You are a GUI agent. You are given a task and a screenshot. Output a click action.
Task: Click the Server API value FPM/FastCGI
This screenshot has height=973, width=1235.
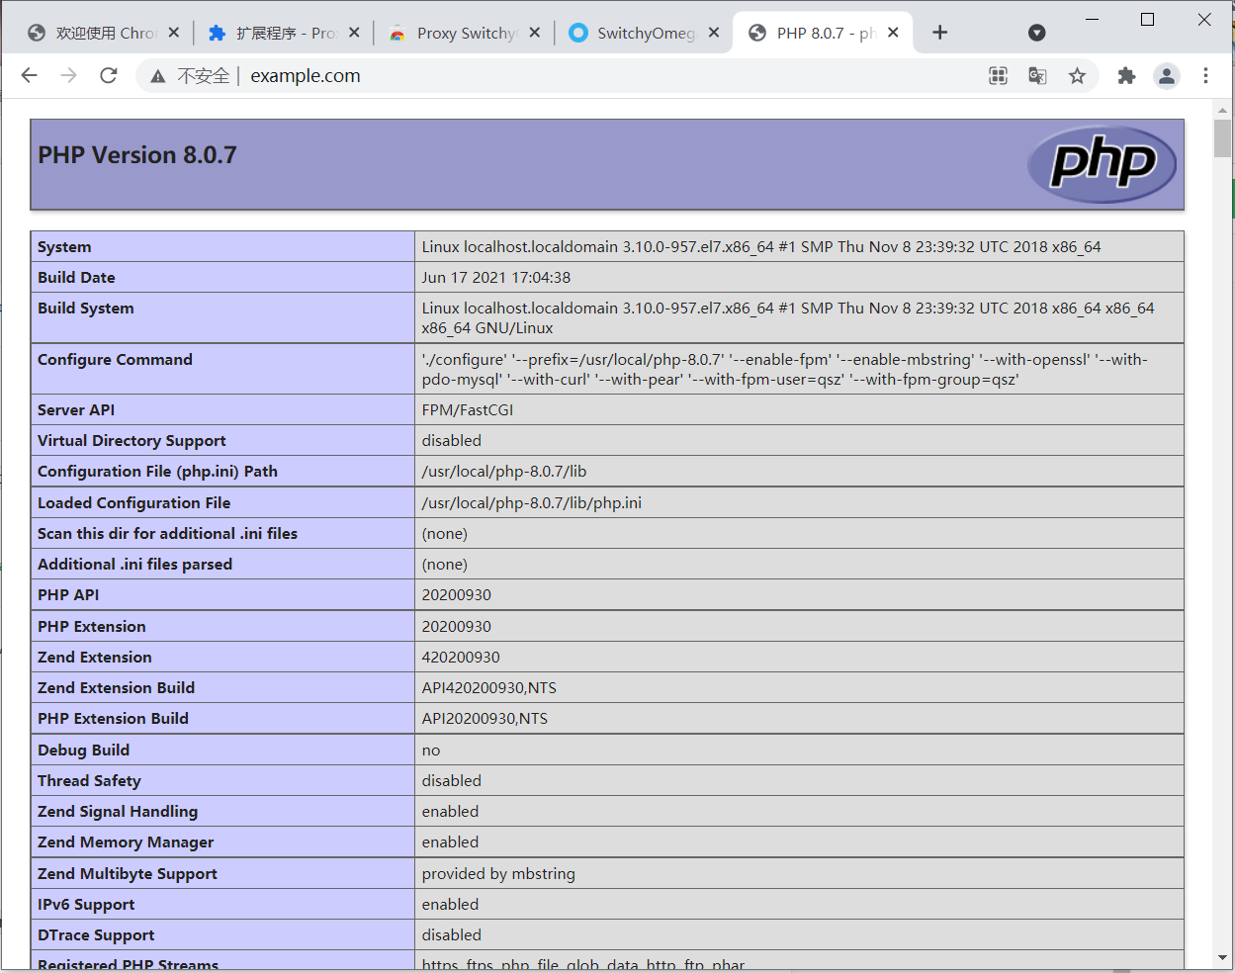tap(468, 410)
